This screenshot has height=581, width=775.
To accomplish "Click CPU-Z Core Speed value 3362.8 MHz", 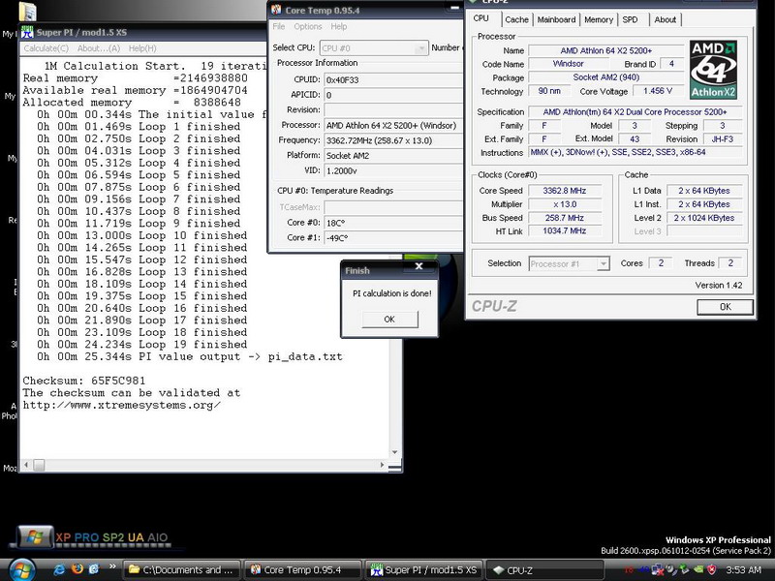I will (565, 191).
